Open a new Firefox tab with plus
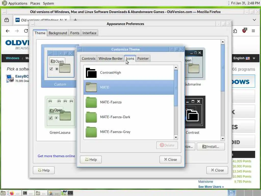The image size is (261, 196). 75,20
